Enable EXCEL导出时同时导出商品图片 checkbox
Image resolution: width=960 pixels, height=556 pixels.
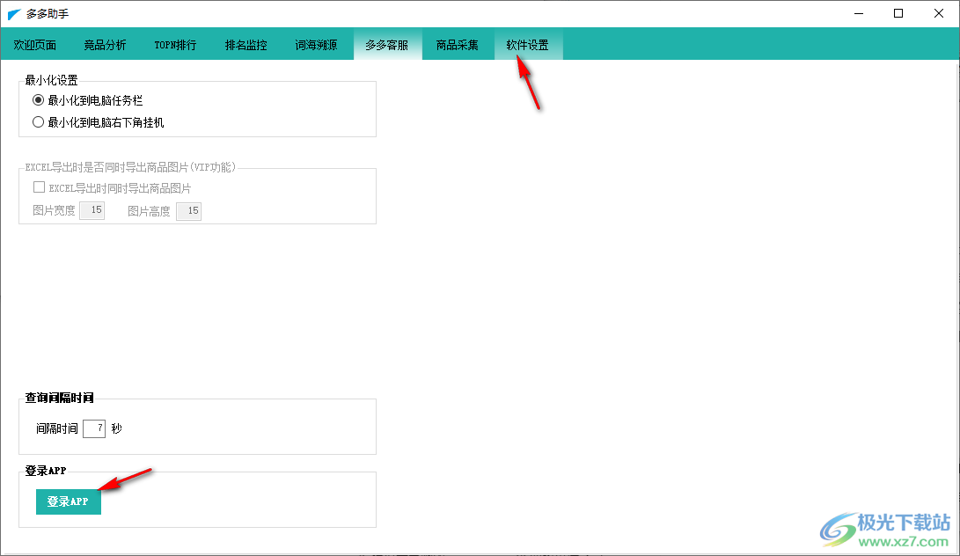click(39, 187)
